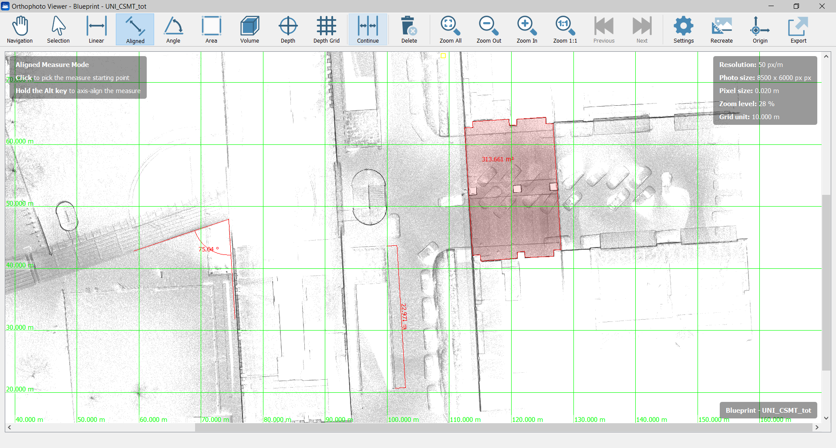836x448 pixels.
Task: Open the Settings gear
Action: pyautogui.click(x=684, y=30)
